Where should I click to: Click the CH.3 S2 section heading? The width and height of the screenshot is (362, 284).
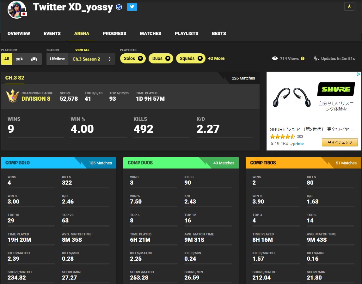15,78
